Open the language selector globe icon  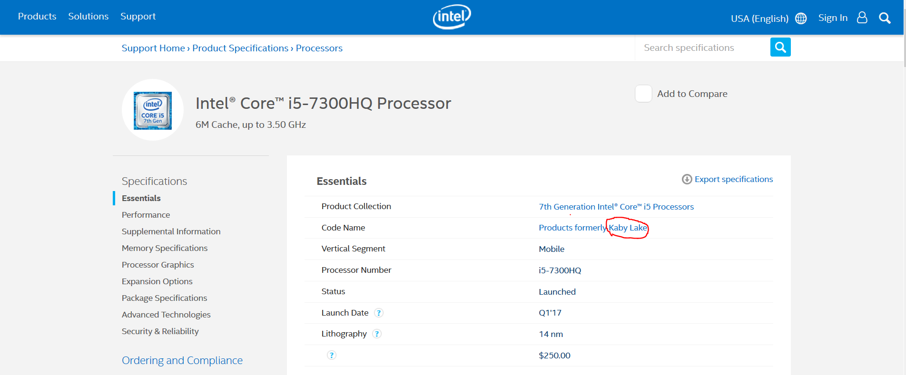click(x=801, y=19)
